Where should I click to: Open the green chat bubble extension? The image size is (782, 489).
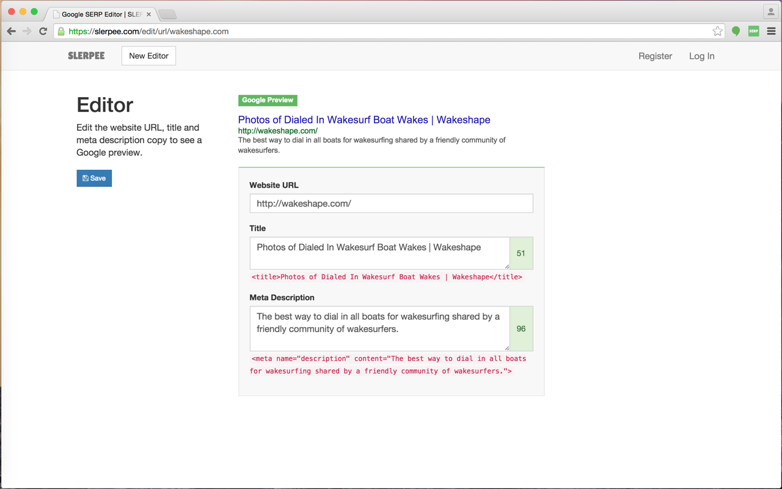[x=736, y=31]
